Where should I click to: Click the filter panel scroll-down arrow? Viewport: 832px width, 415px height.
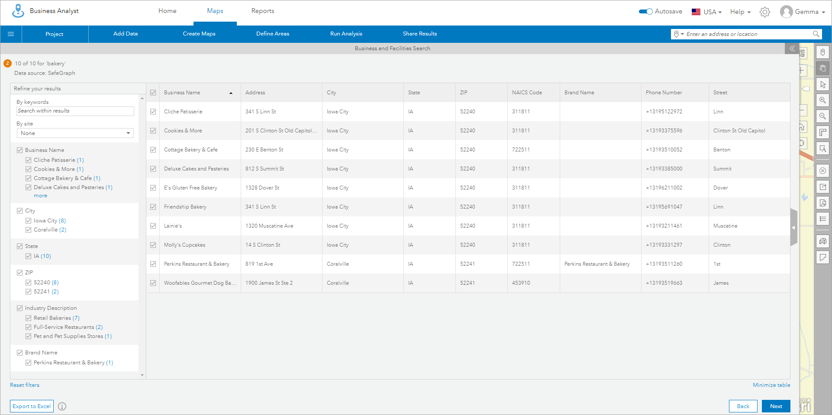pos(142,375)
